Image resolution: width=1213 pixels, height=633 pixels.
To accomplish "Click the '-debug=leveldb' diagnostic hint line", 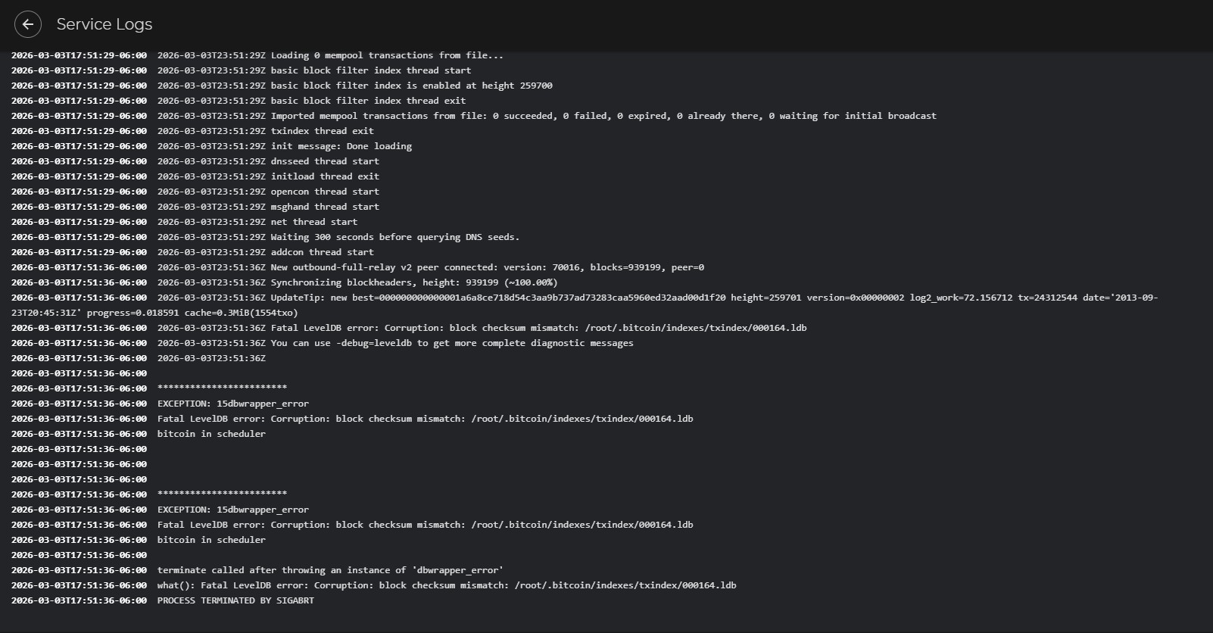I will pyautogui.click(x=451, y=343).
